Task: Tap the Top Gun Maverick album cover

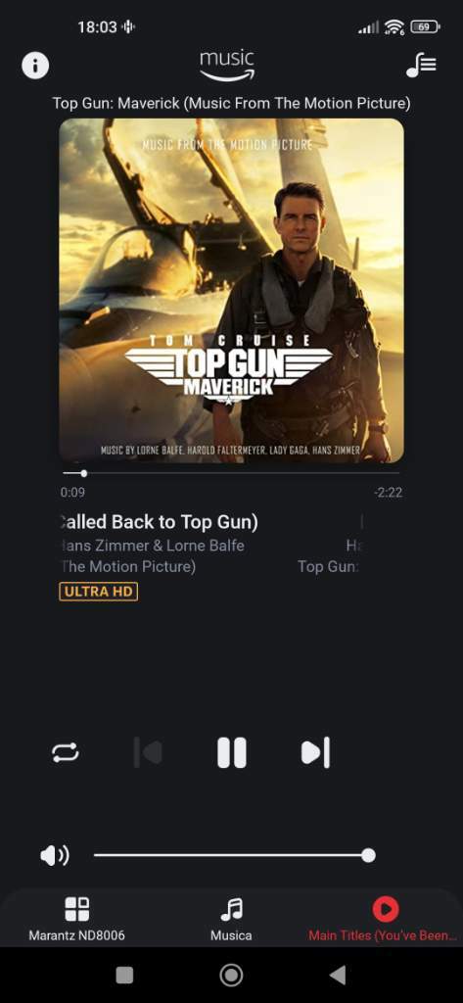Action: click(x=231, y=290)
